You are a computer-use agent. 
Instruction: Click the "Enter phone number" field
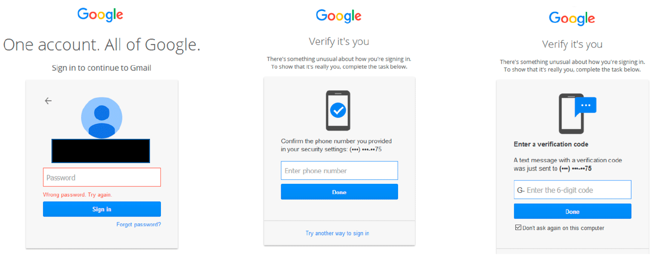point(339,170)
